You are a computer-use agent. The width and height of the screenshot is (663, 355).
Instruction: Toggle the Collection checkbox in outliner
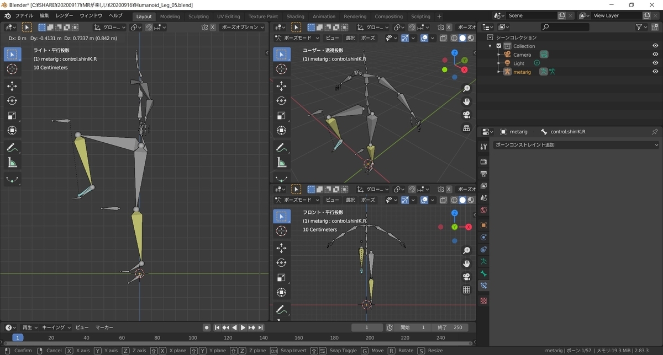click(499, 46)
